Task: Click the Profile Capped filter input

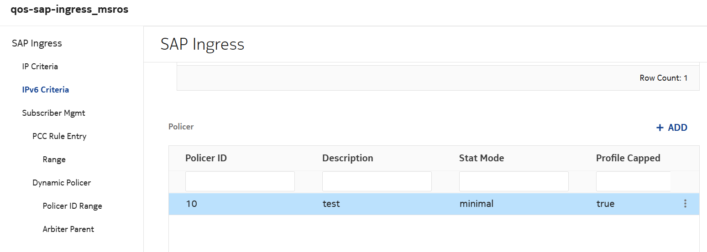Action: click(x=633, y=181)
